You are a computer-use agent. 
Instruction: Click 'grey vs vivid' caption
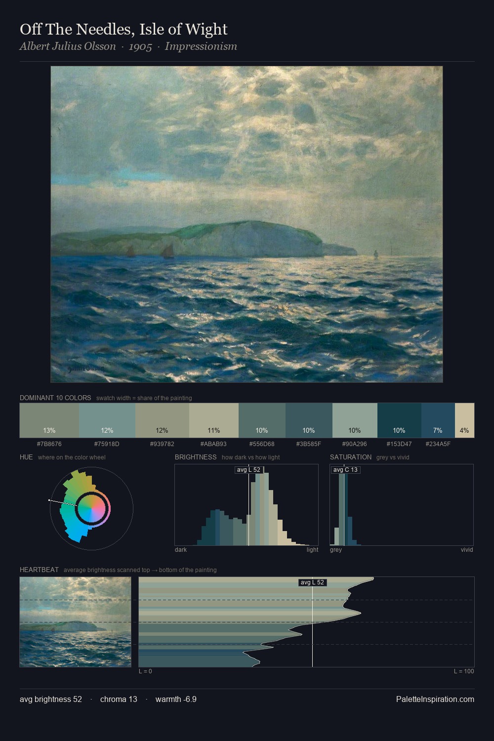click(x=393, y=457)
